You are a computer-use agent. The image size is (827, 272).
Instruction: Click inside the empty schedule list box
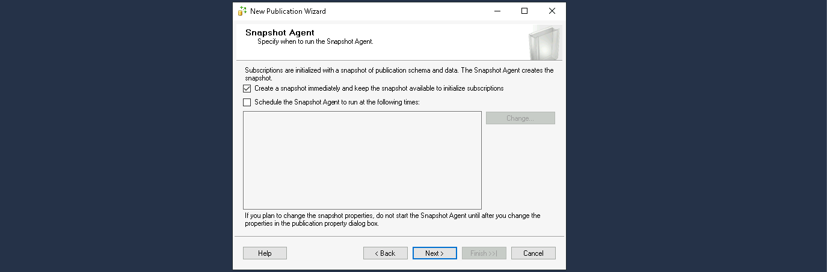362,160
